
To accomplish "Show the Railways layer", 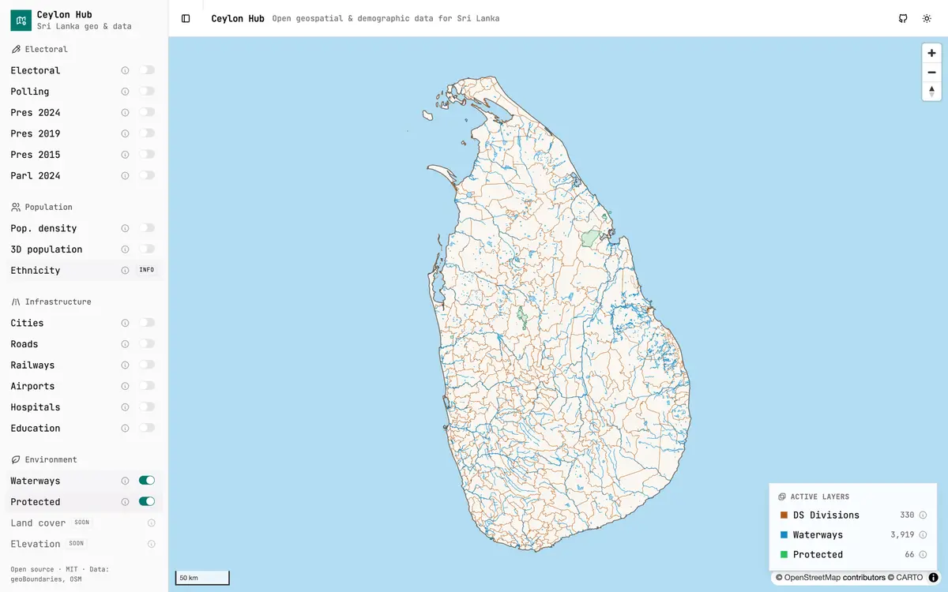I will 147,365.
